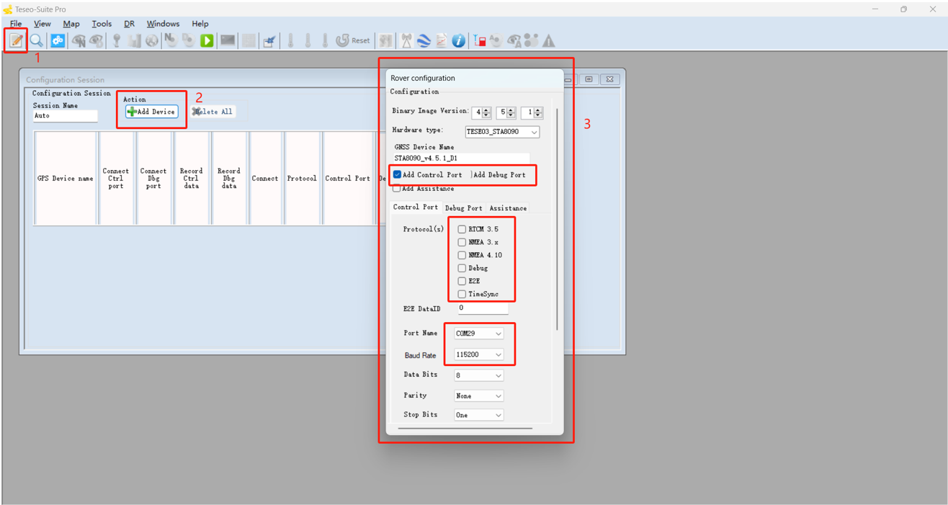Viewport: 948px width, 505px height.
Task: Expand the Baud Rate 115200 dropdown
Action: pyautogui.click(x=478, y=354)
